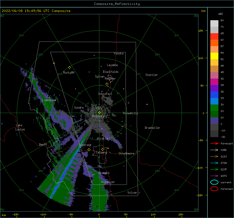Click the yellow diamond marker near RockyMH

pos(69,68)
